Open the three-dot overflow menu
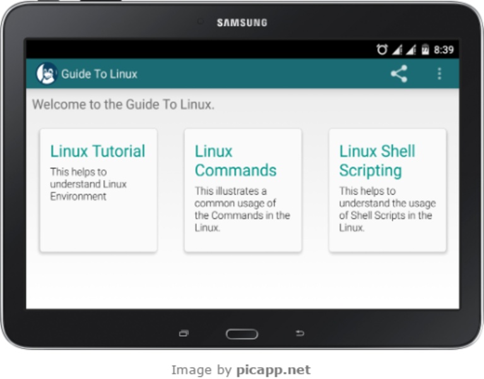484x379 pixels. coord(439,74)
